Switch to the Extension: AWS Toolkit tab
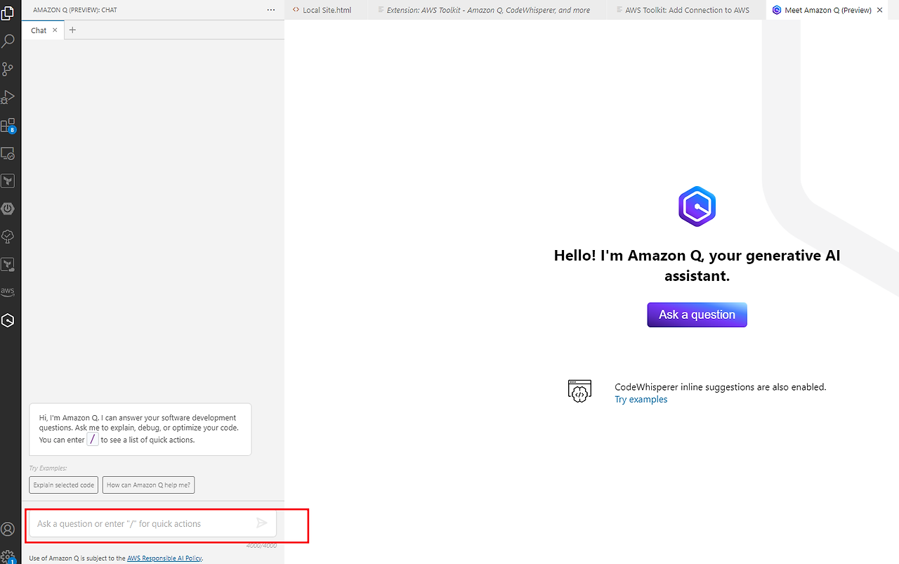 click(x=488, y=10)
